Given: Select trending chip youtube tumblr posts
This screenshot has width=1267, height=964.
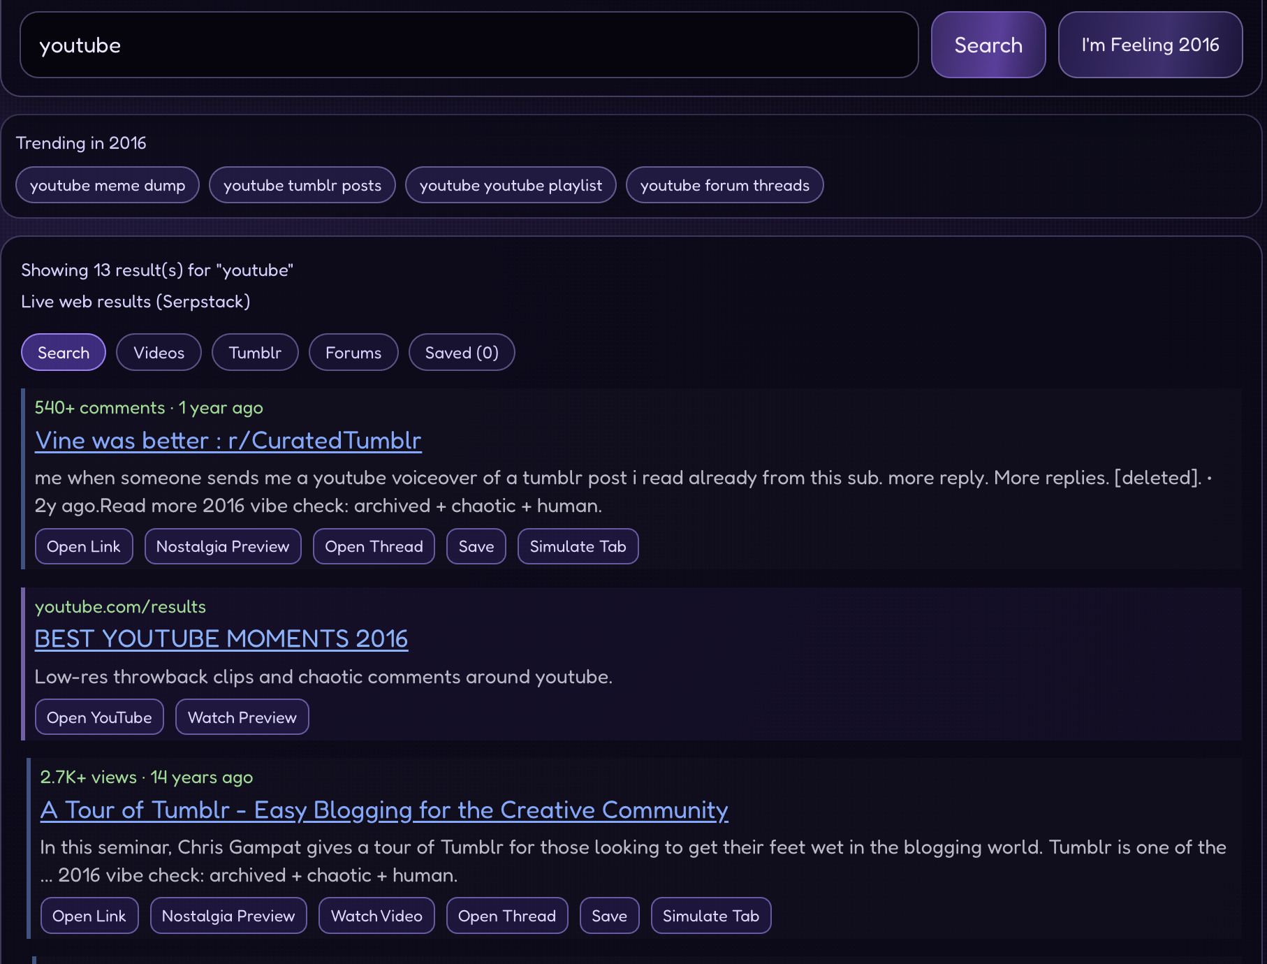Looking at the screenshot, I should (302, 185).
